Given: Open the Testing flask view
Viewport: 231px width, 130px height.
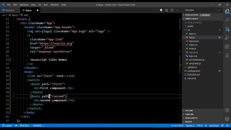Looking at the screenshot, I should coord(227,55).
